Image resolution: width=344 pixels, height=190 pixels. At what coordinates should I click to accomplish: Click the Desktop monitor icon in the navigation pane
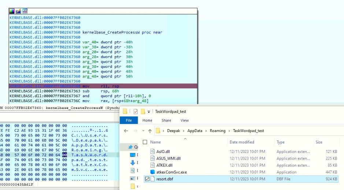[133, 155]
